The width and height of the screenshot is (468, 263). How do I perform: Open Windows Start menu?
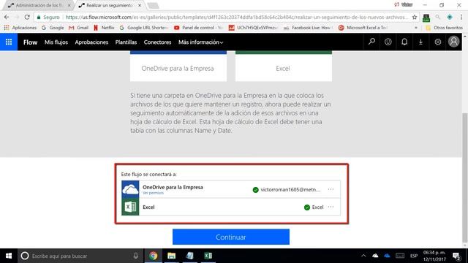pos(9,256)
